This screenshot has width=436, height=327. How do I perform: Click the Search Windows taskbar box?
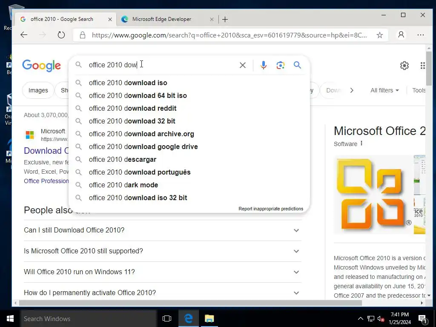coord(89,318)
